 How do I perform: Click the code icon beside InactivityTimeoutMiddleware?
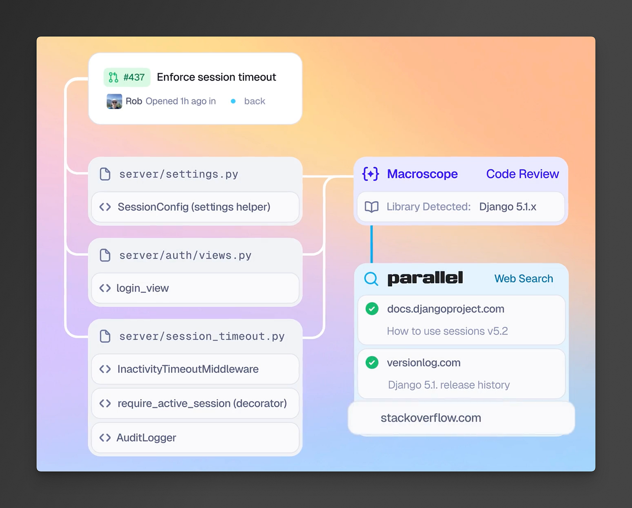click(105, 369)
